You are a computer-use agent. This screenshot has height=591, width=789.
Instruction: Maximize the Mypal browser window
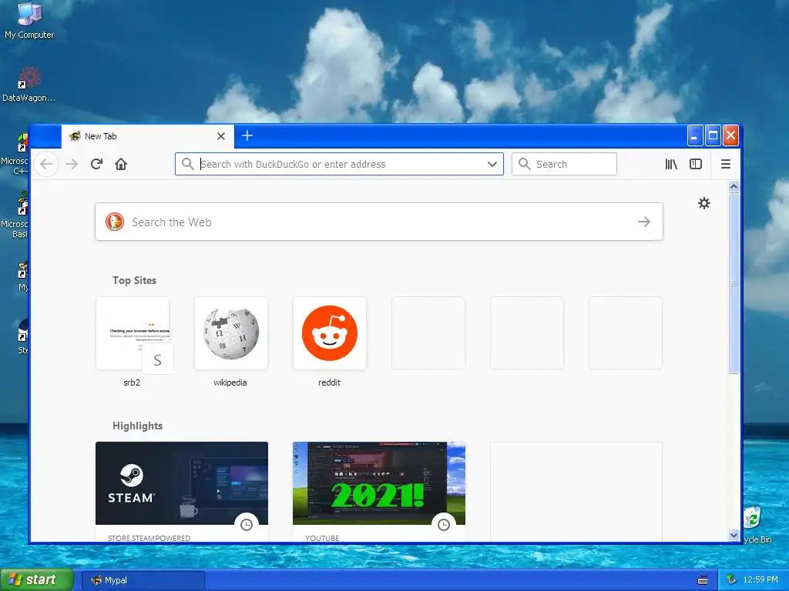pyautogui.click(x=713, y=135)
